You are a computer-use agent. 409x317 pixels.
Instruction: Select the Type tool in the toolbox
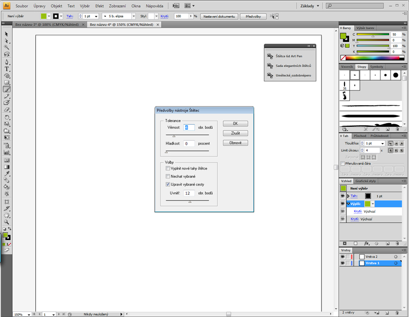click(7, 69)
